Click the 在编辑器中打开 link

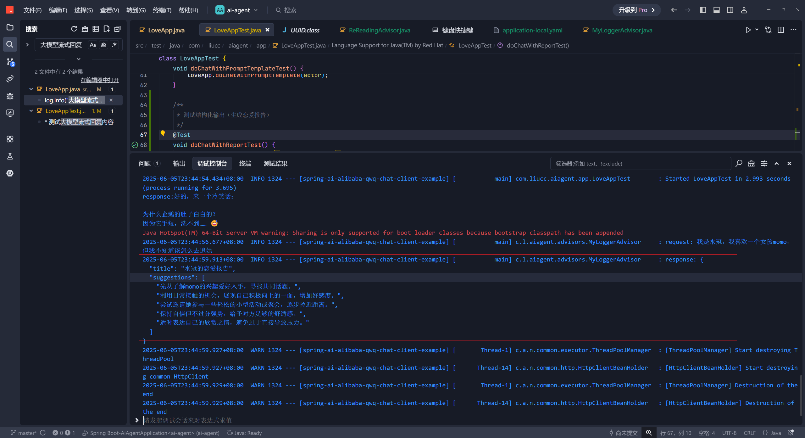[x=99, y=80]
